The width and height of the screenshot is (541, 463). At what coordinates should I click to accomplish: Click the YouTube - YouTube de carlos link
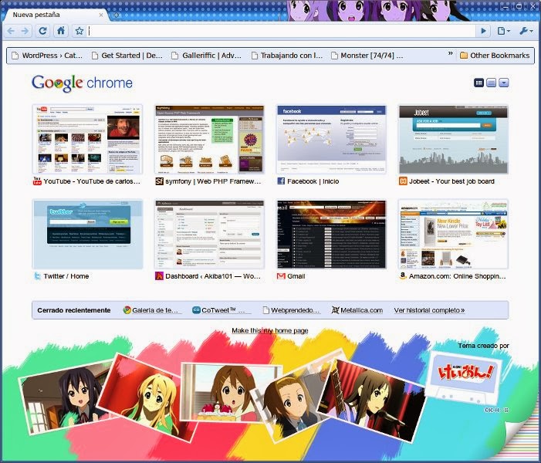(x=92, y=181)
